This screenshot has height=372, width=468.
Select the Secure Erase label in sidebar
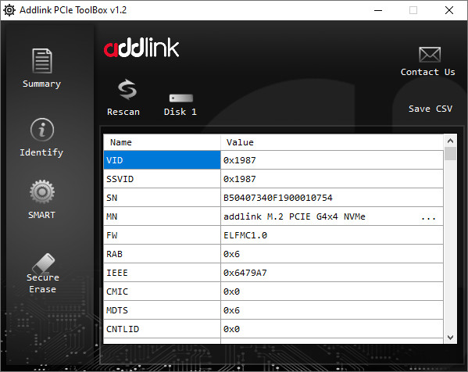43,284
